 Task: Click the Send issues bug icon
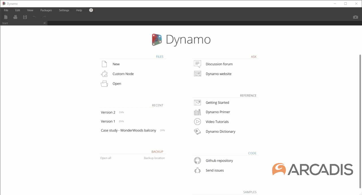point(197,170)
